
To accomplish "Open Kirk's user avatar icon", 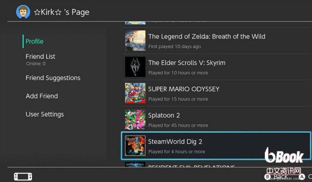I will click(23, 12).
